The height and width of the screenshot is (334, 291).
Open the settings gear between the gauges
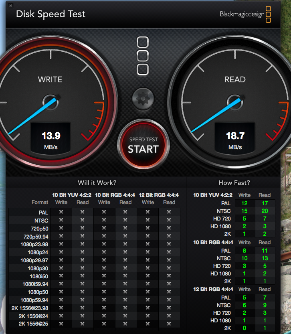coord(143,99)
